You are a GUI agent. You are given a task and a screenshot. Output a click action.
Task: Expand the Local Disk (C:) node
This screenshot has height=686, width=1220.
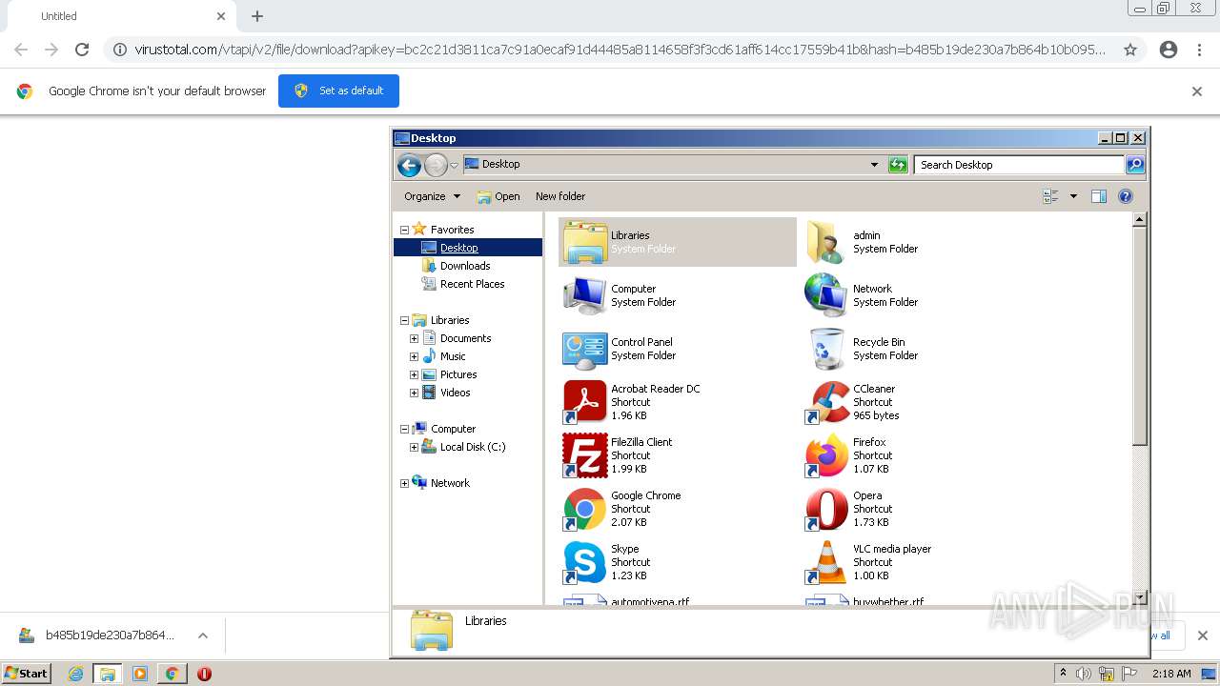click(x=414, y=447)
